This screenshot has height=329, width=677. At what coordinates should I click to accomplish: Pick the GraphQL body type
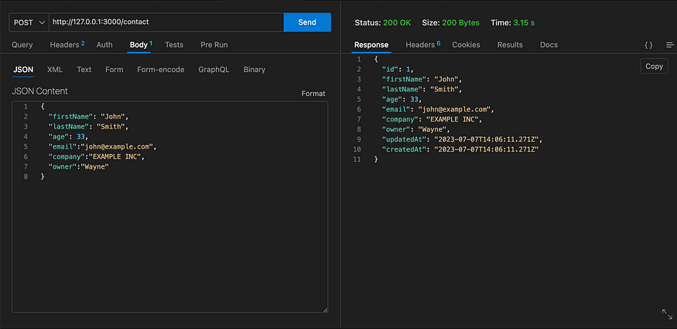point(214,70)
